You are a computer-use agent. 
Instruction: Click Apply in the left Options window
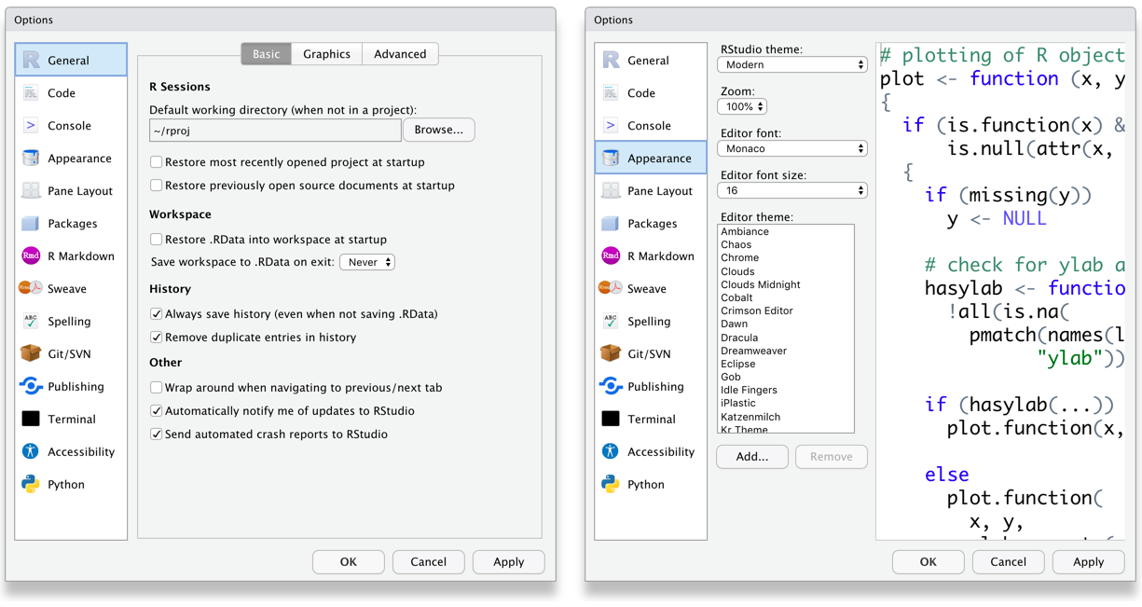509,562
